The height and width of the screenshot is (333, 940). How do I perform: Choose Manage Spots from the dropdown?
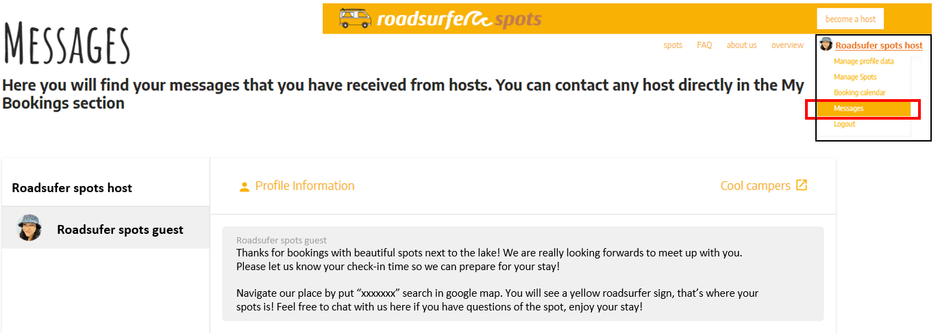tap(855, 77)
